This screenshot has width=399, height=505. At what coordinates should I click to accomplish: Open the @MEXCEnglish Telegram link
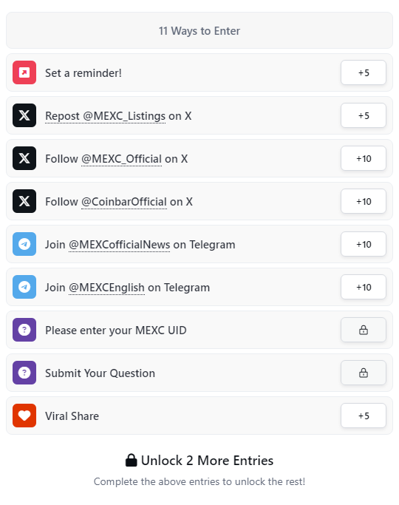[107, 288]
